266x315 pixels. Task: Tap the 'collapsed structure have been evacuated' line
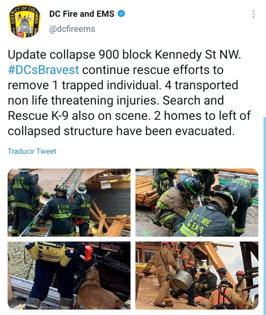tap(121, 131)
